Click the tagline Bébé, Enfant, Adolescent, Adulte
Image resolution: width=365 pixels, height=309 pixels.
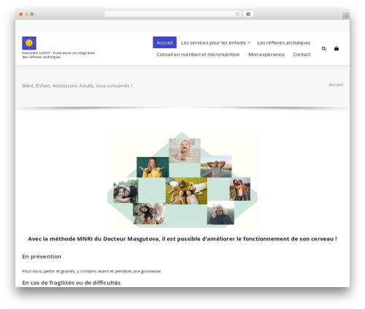[x=77, y=85]
